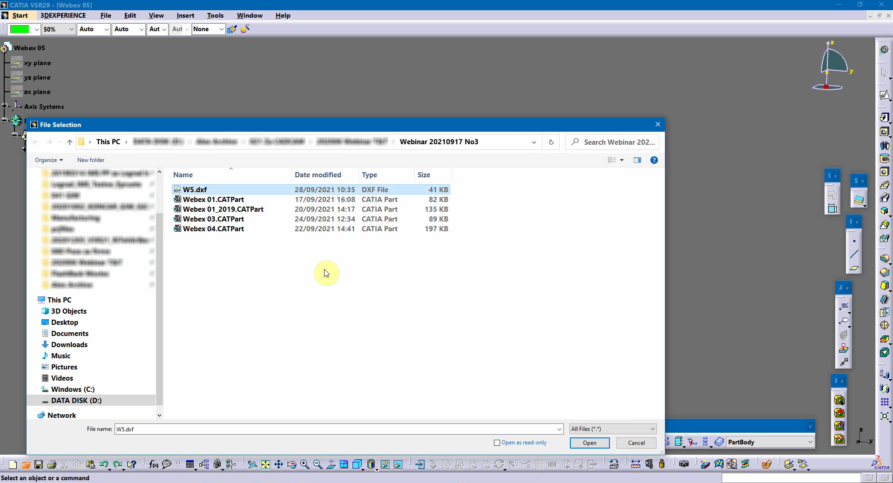This screenshot has height=483, width=893.
Task: Open the Insert menu
Action: (185, 15)
